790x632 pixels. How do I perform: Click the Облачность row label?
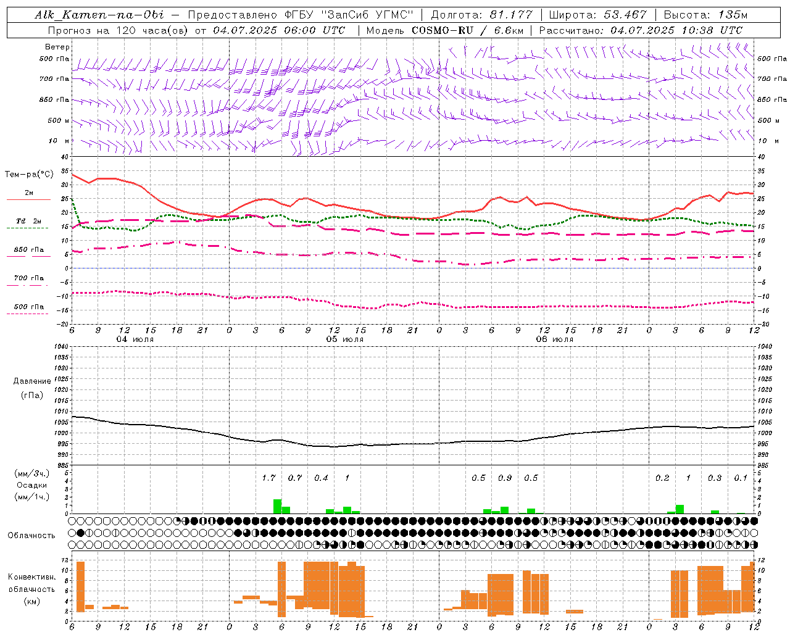coord(31,535)
